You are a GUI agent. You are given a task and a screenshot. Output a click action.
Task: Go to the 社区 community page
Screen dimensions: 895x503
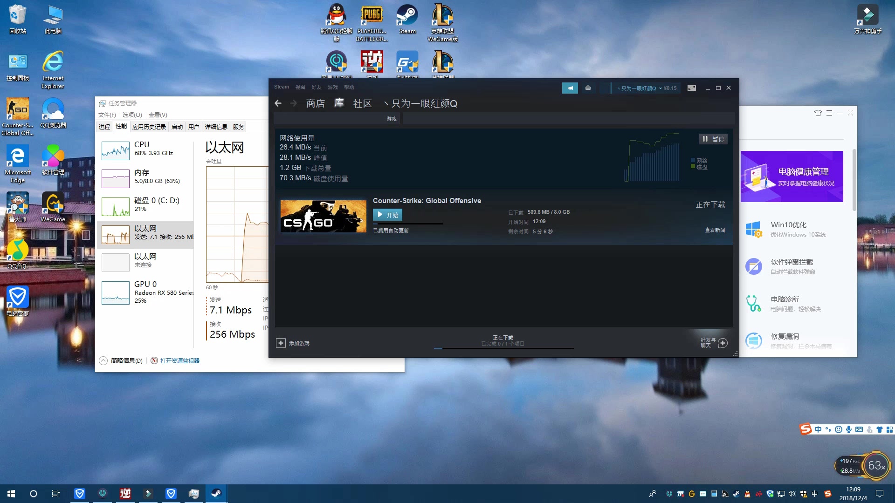tap(362, 103)
